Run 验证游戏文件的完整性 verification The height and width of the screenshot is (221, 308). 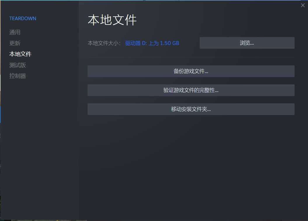(x=191, y=90)
